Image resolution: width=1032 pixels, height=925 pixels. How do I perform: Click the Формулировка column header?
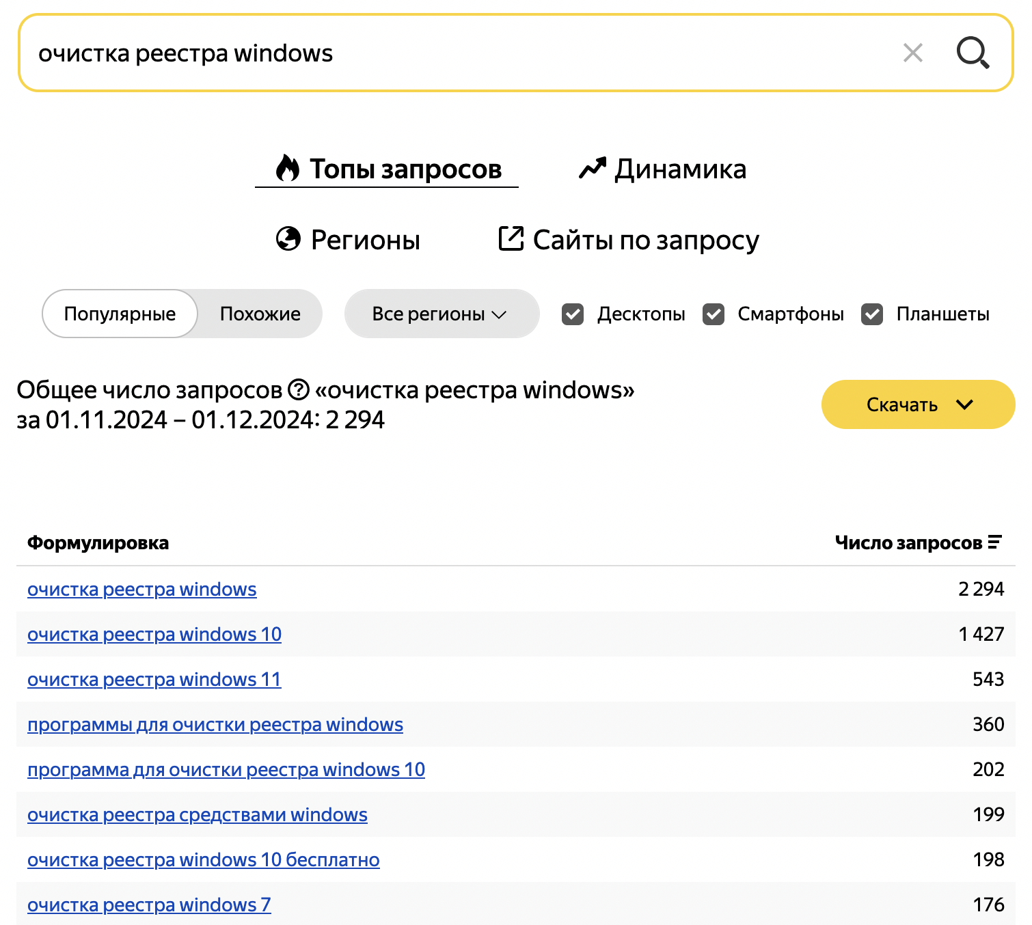(x=98, y=543)
